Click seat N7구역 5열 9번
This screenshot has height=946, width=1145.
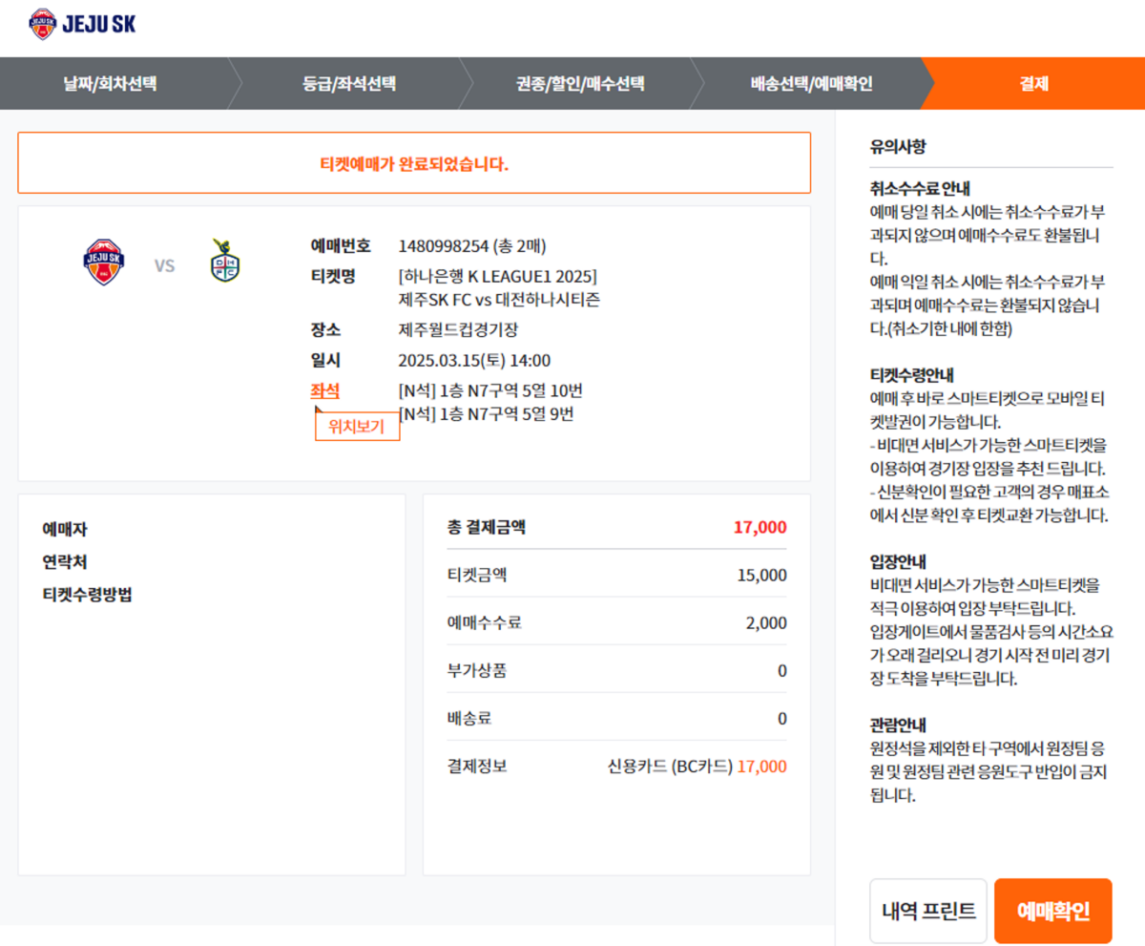point(487,413)
